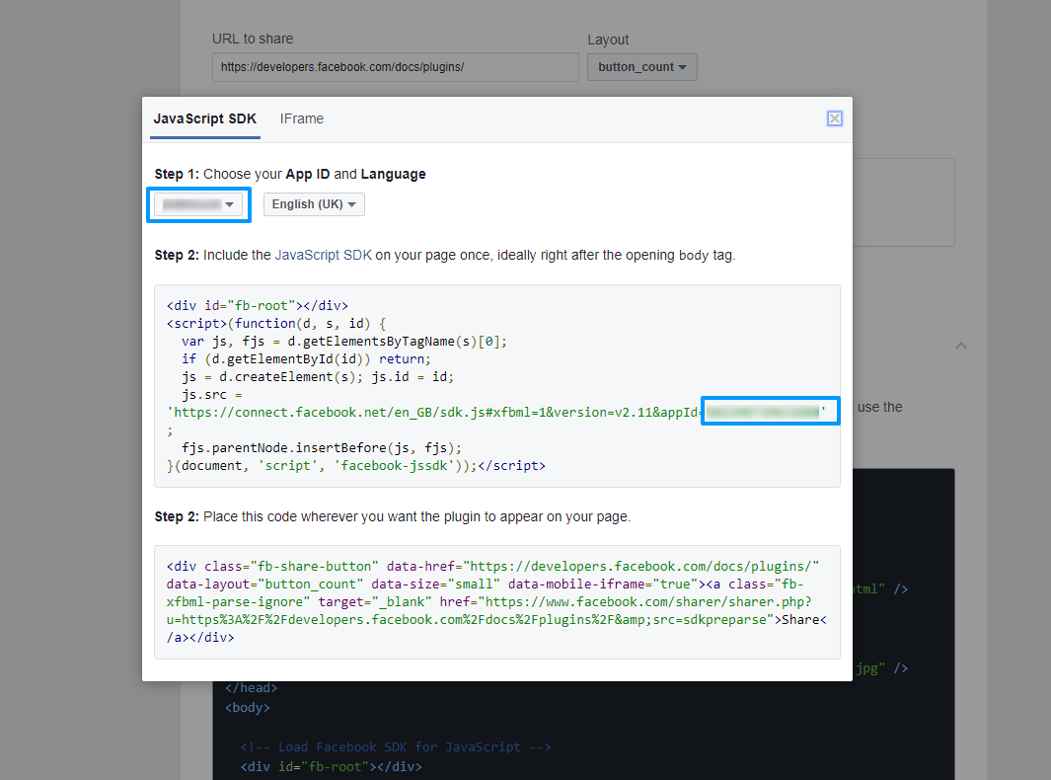Screen dimensions: 1051x780
Task: Open the JavaScript SDK documentation link
Action: [323, 255]
